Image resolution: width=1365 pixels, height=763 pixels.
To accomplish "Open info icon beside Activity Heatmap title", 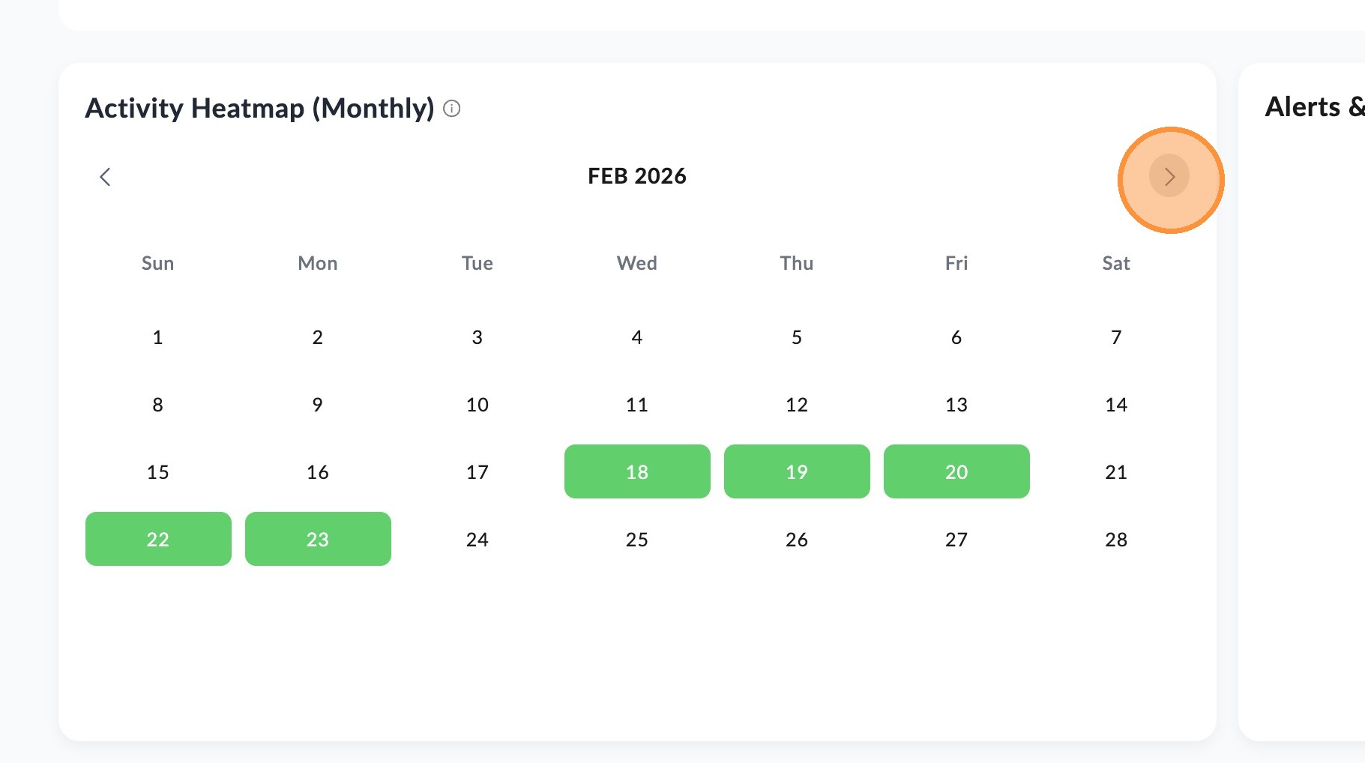I will (452, 109).
